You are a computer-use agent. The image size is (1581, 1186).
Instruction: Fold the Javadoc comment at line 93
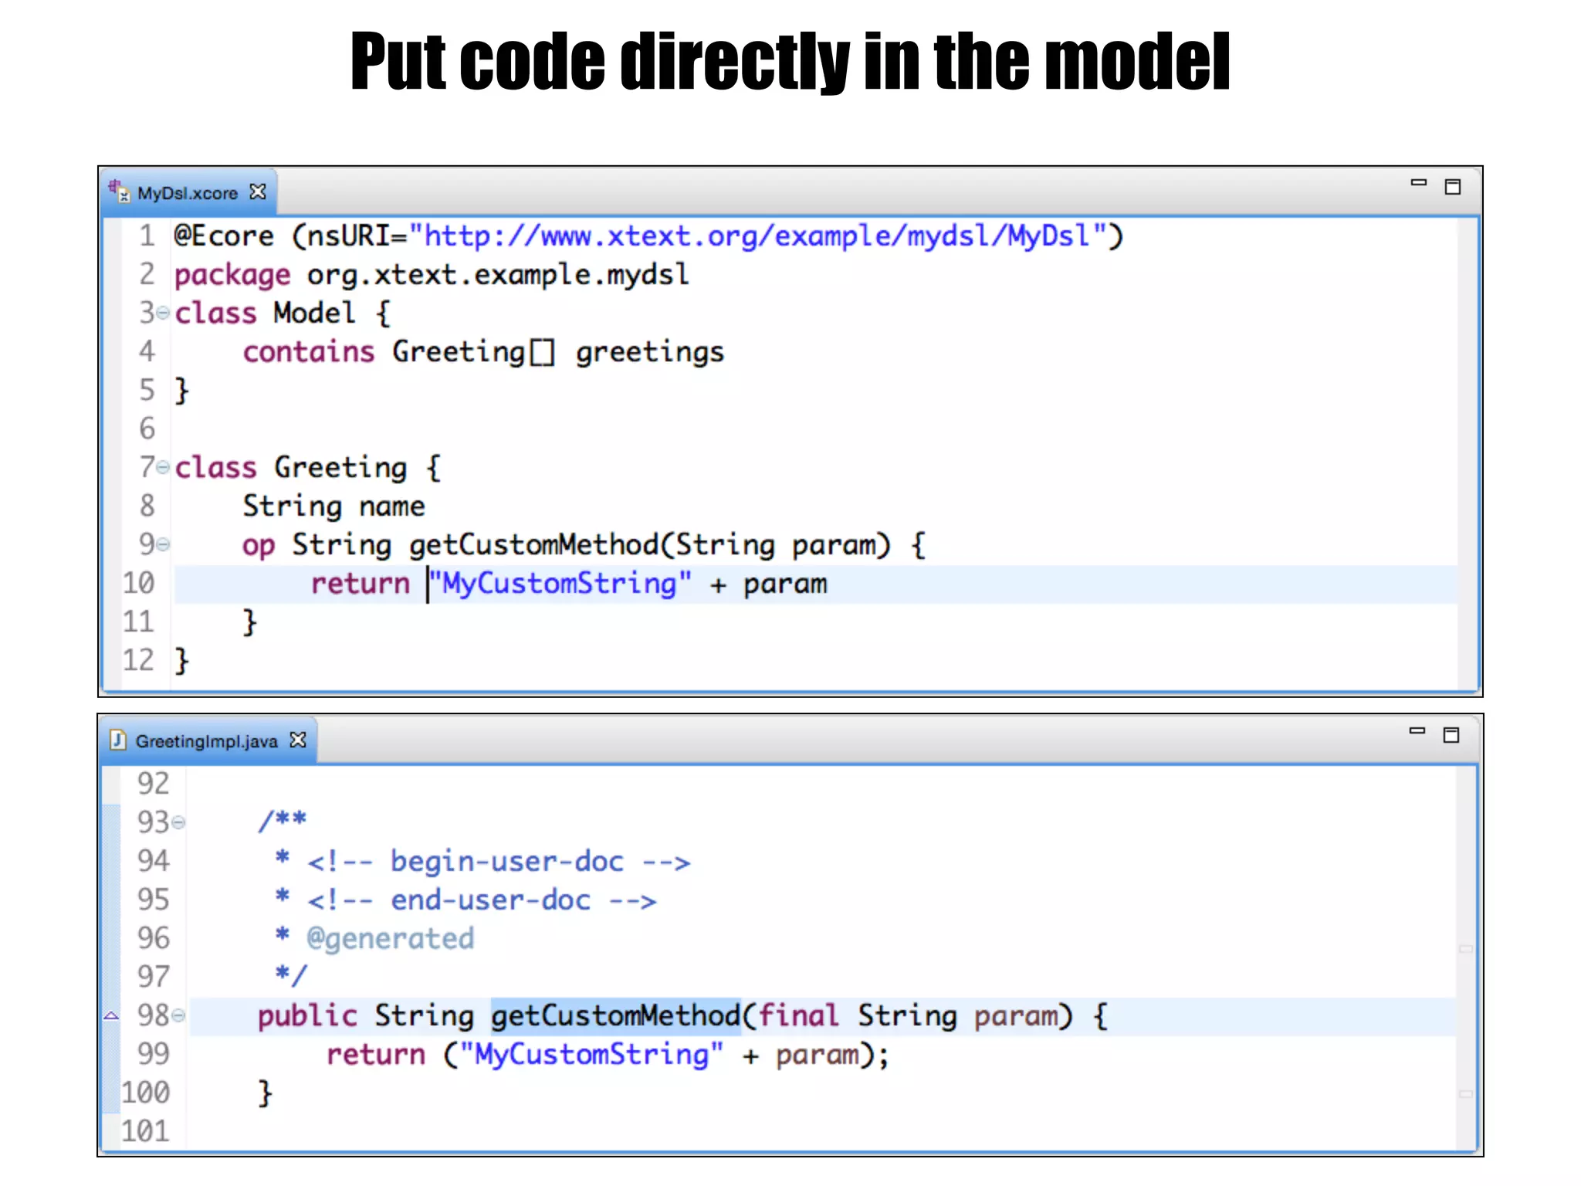pos(179,822)
